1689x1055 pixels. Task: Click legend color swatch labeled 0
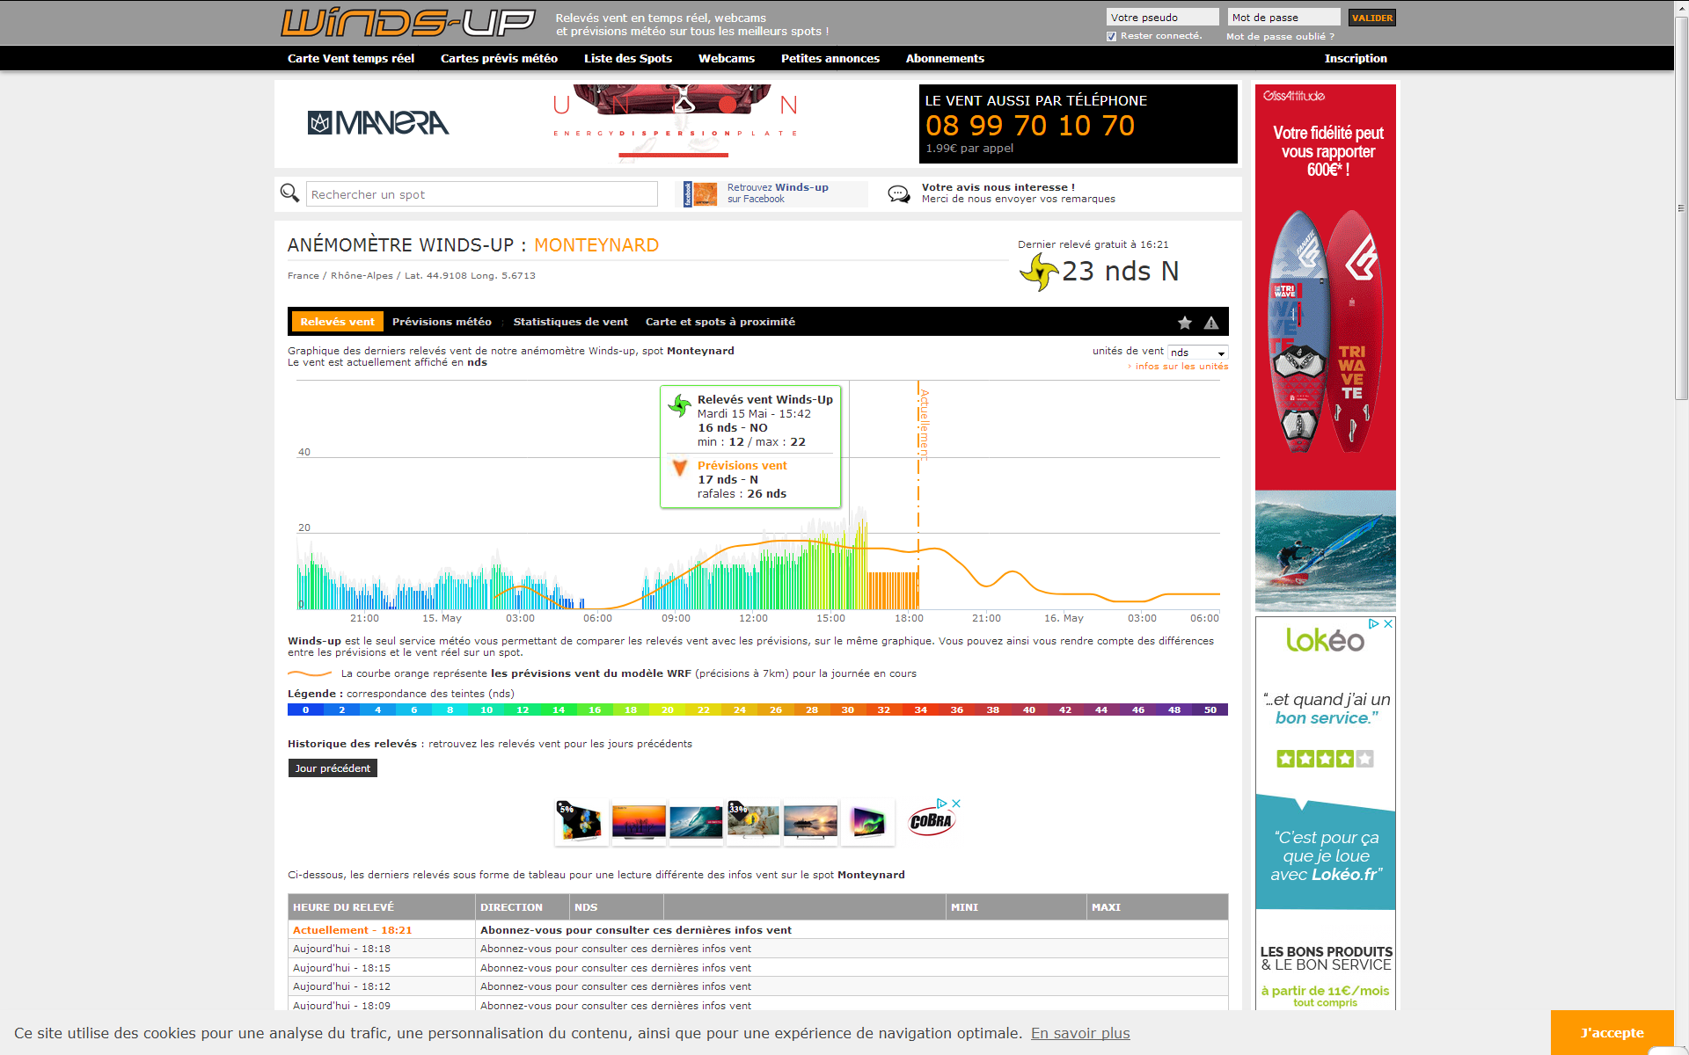(305, 709)
